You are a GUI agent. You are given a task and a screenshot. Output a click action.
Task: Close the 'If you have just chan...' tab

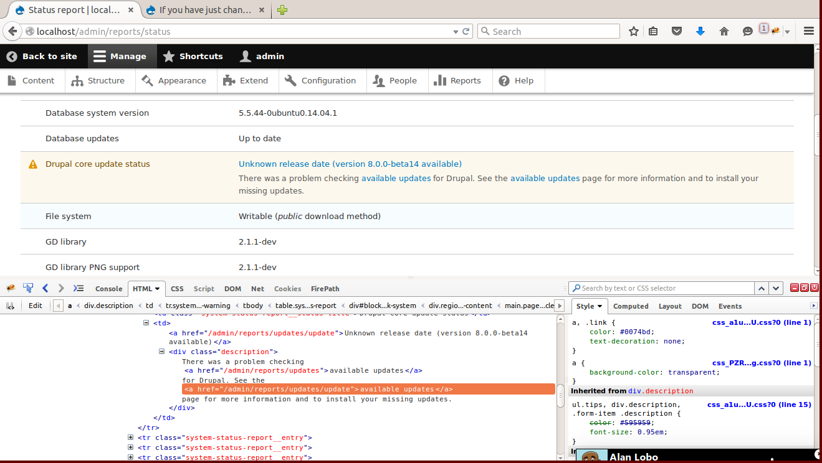tap(262, 10)
